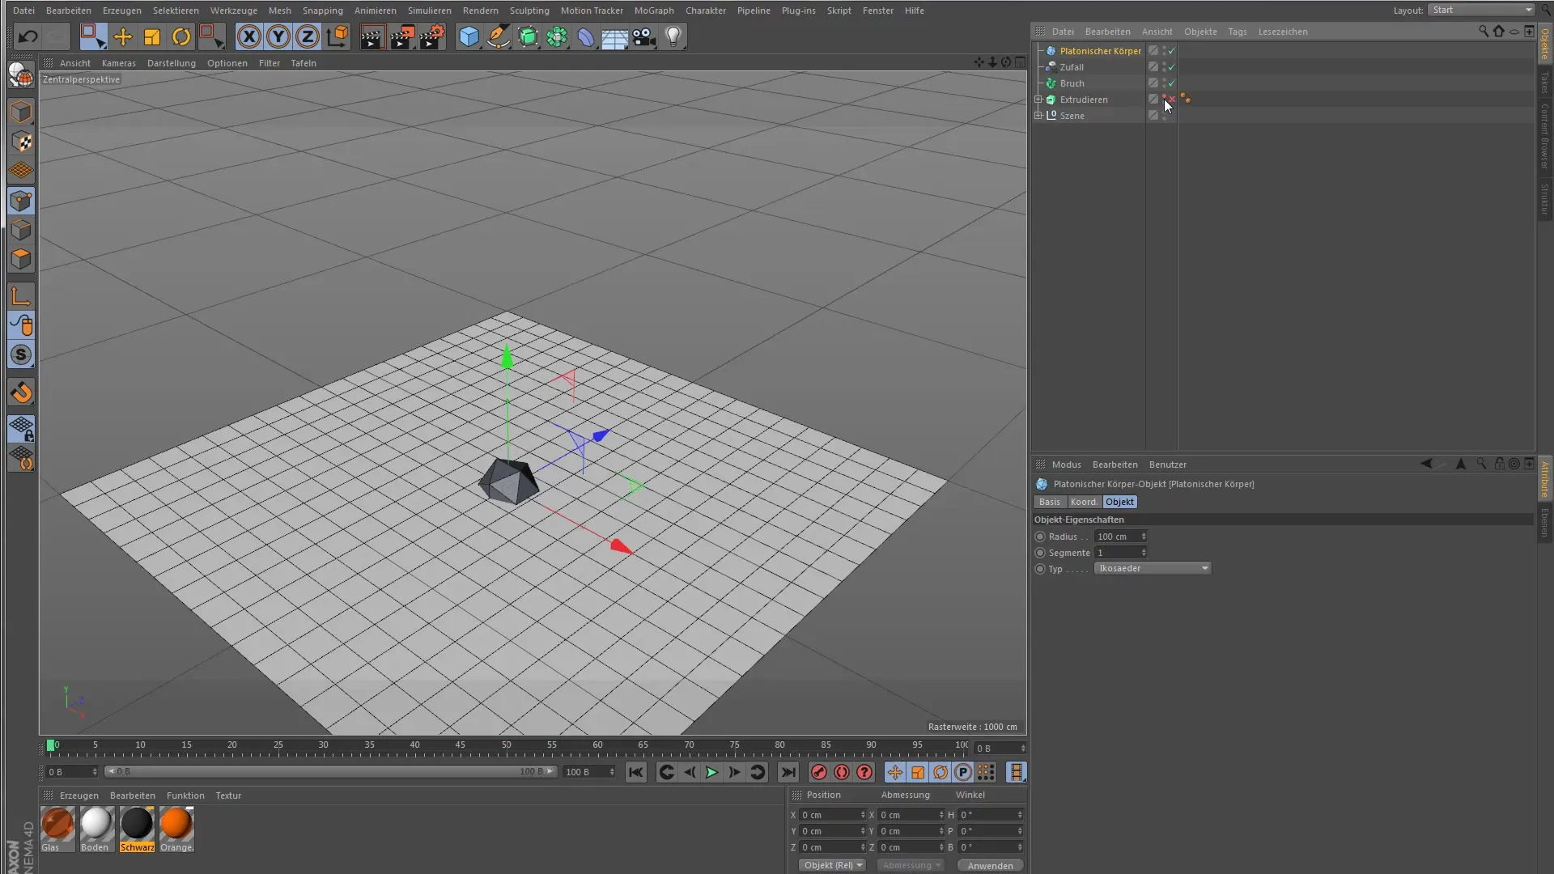1554x874 pixels.
Task: Toggle X axis lock
Action: point(249,36)
